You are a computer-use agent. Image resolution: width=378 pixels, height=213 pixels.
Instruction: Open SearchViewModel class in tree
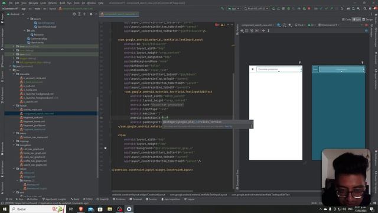tap(47, 27)
